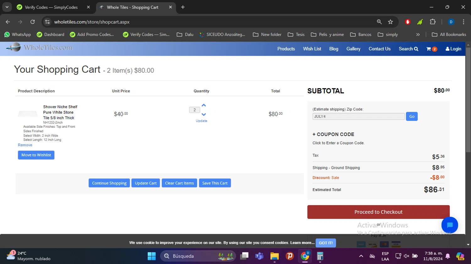
Task: Open the Search magnifier in site navigation
Action: (x=408, y=49)
